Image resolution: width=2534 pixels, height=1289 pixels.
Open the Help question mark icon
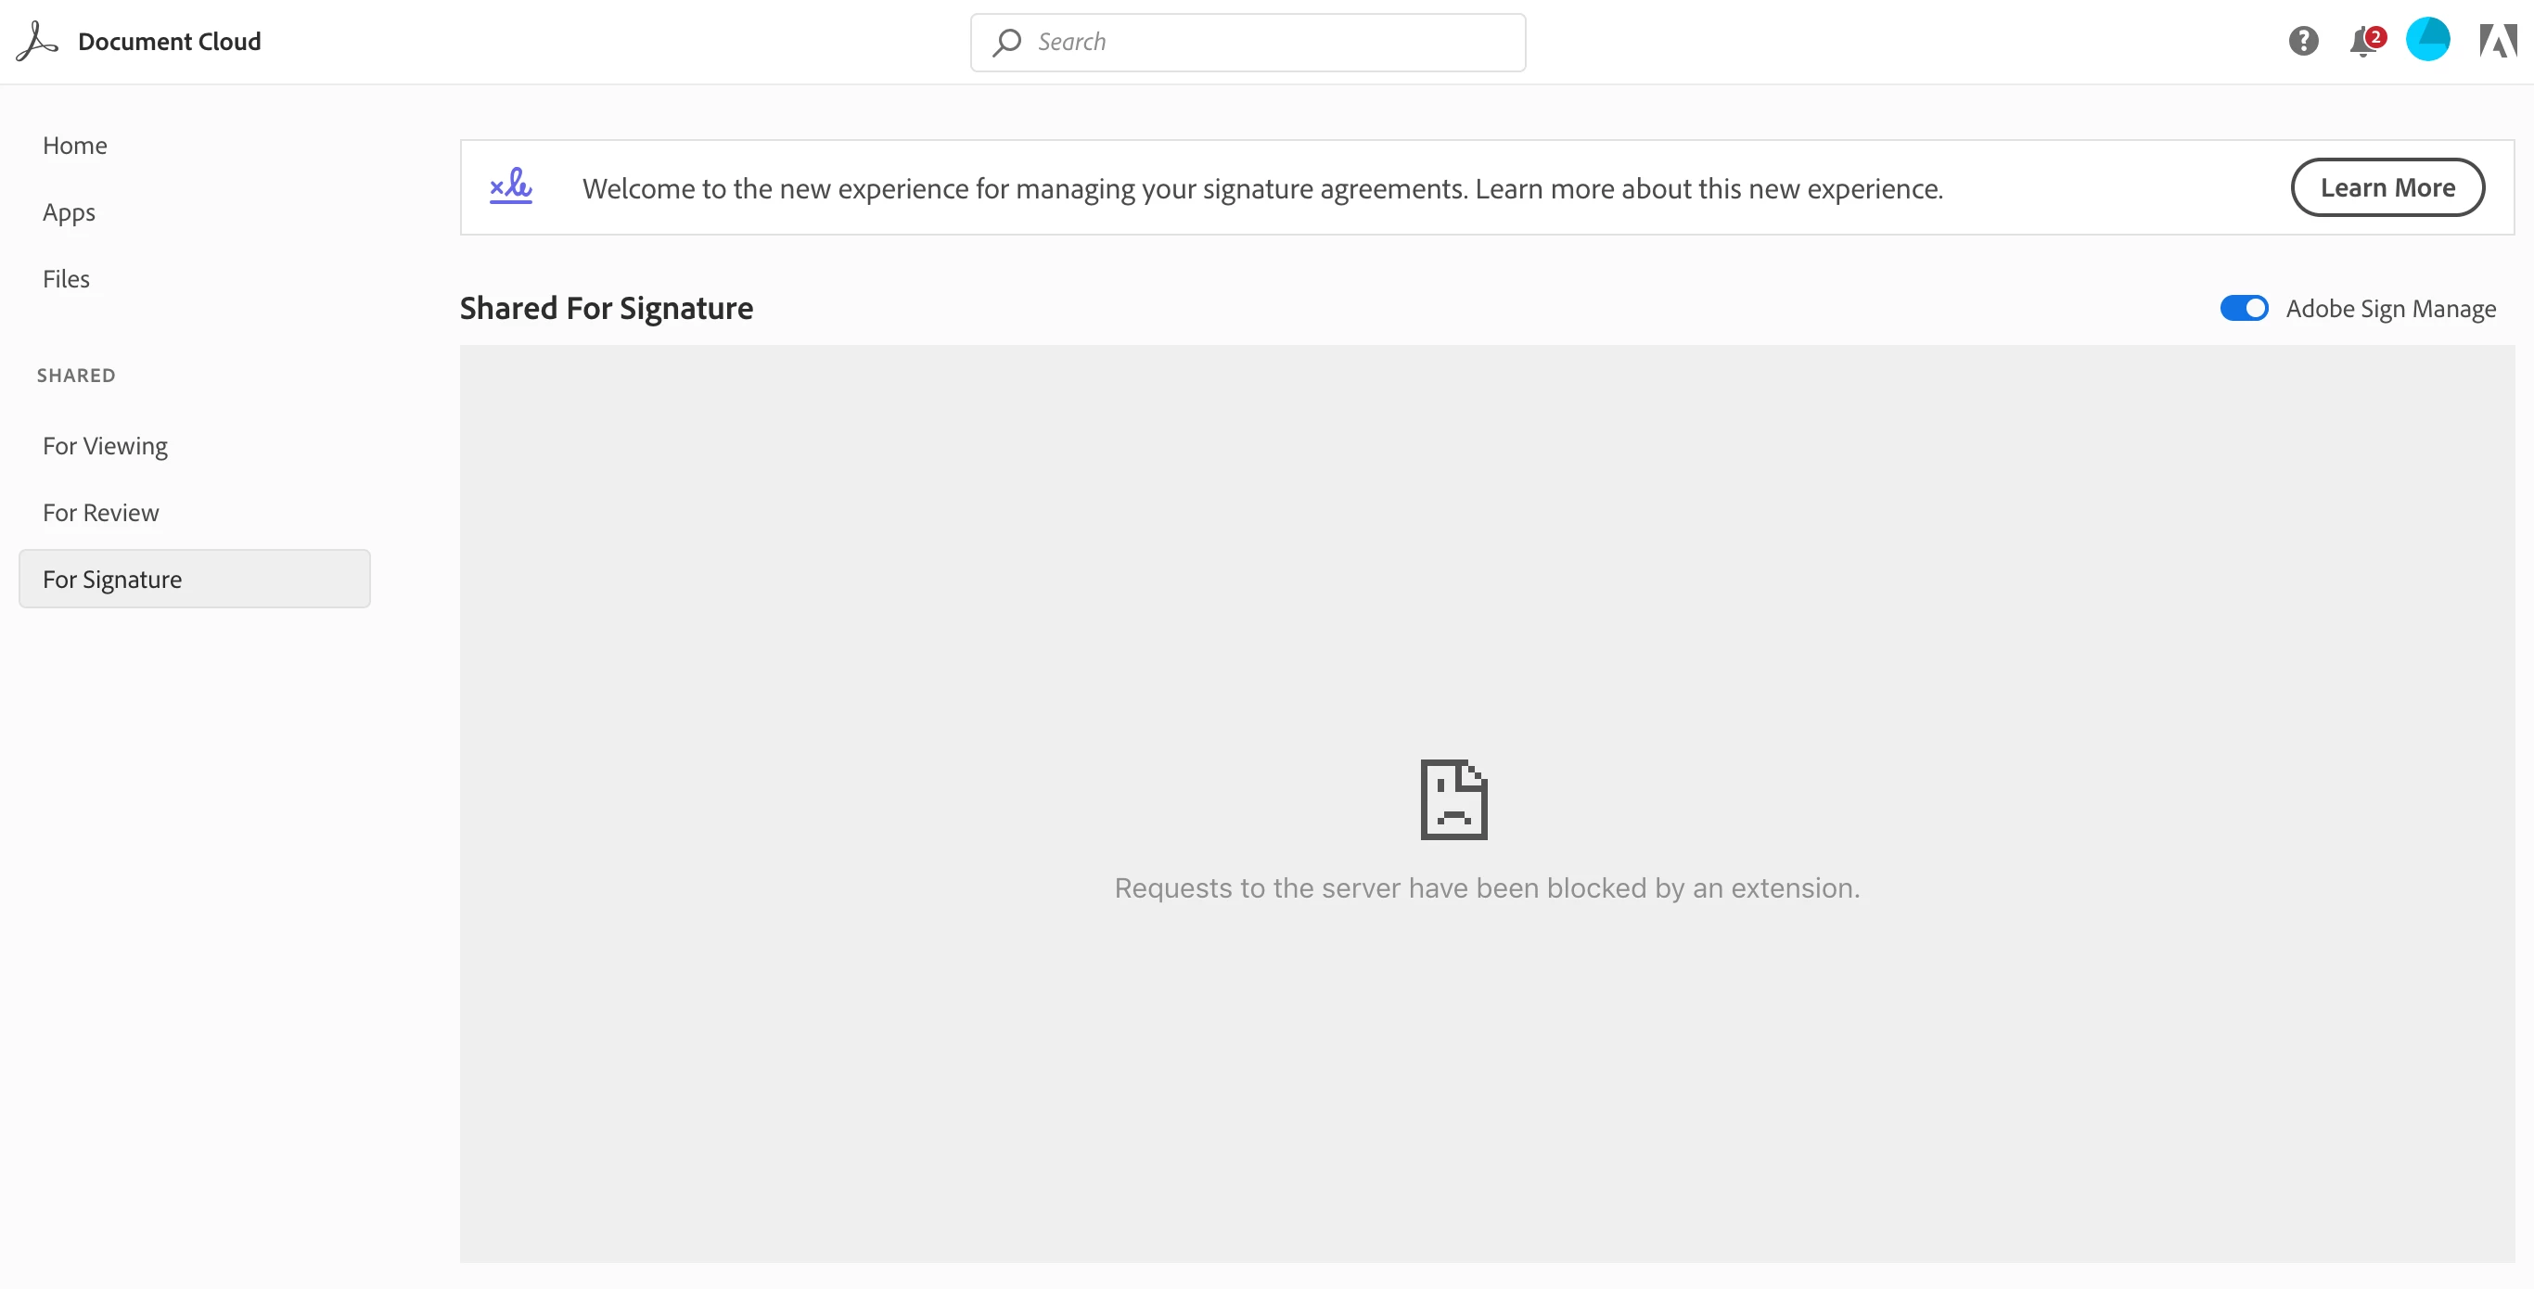tap(2303, 42)
